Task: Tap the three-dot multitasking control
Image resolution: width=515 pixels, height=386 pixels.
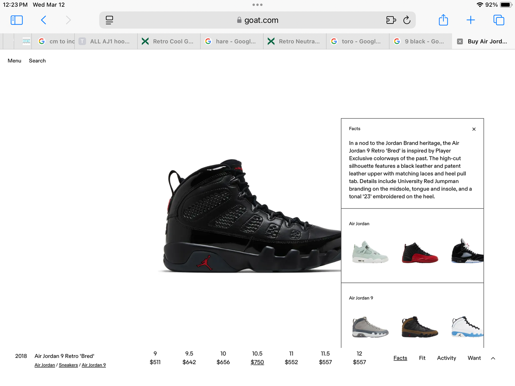Action: pos(257,5)
